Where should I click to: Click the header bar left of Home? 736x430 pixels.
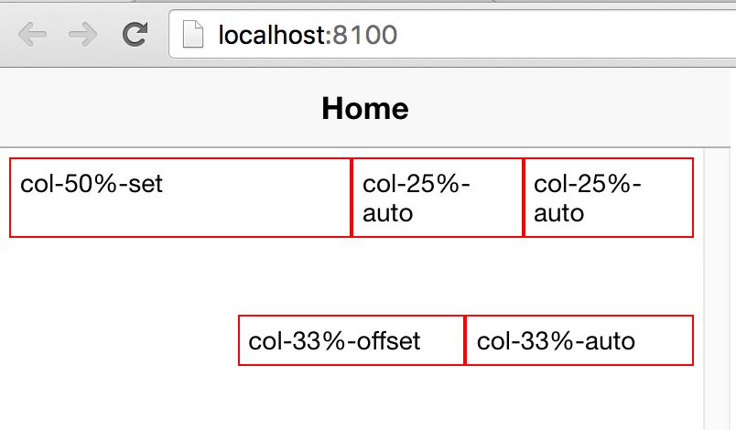pos(159,108)
